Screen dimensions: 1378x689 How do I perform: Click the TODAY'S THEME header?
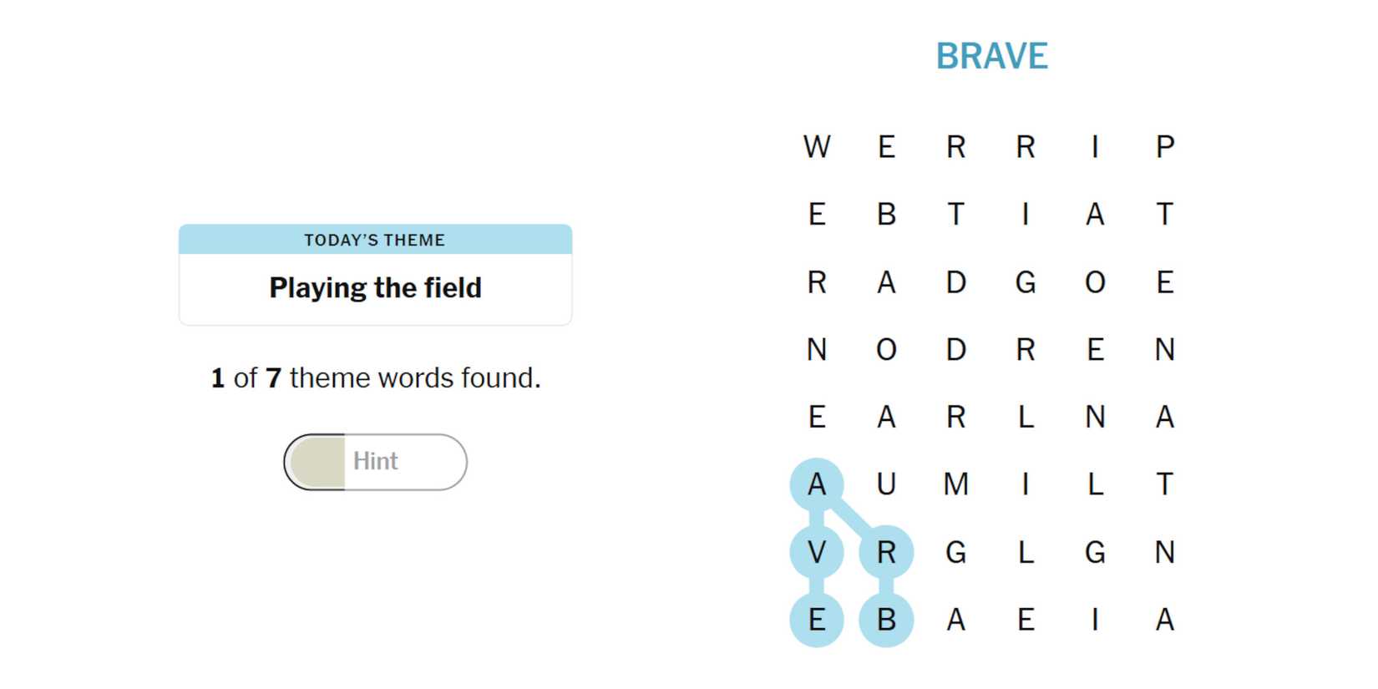(x=375, y=241)
